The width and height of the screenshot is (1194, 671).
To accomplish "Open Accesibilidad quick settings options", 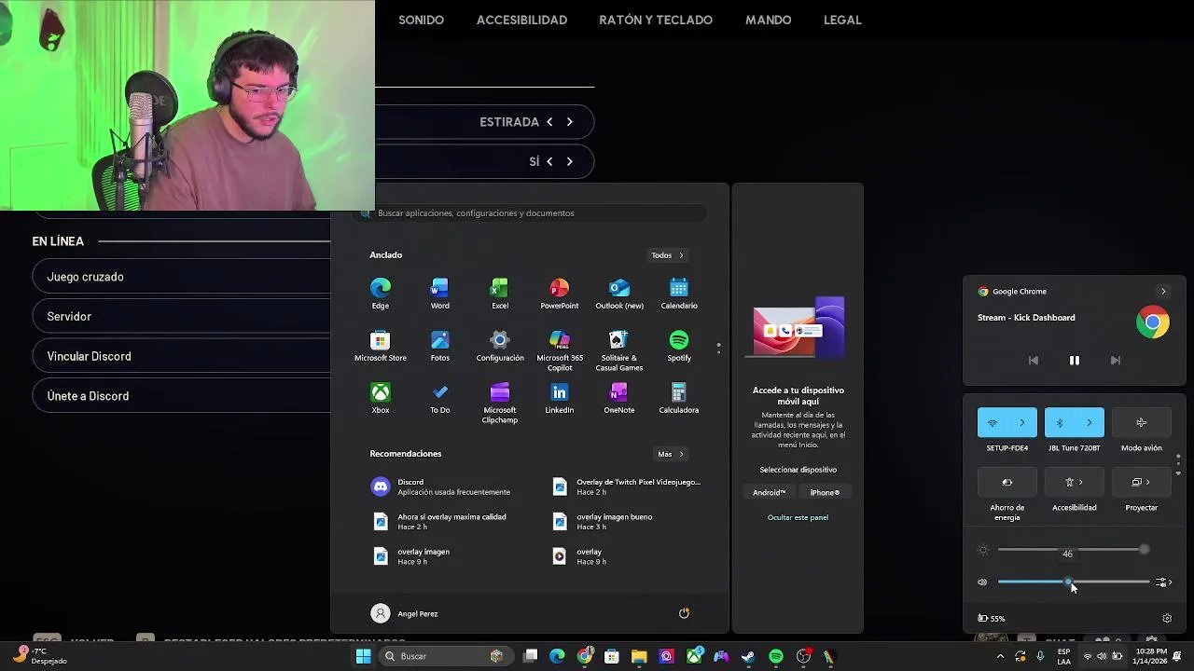I will point(1074,483).
